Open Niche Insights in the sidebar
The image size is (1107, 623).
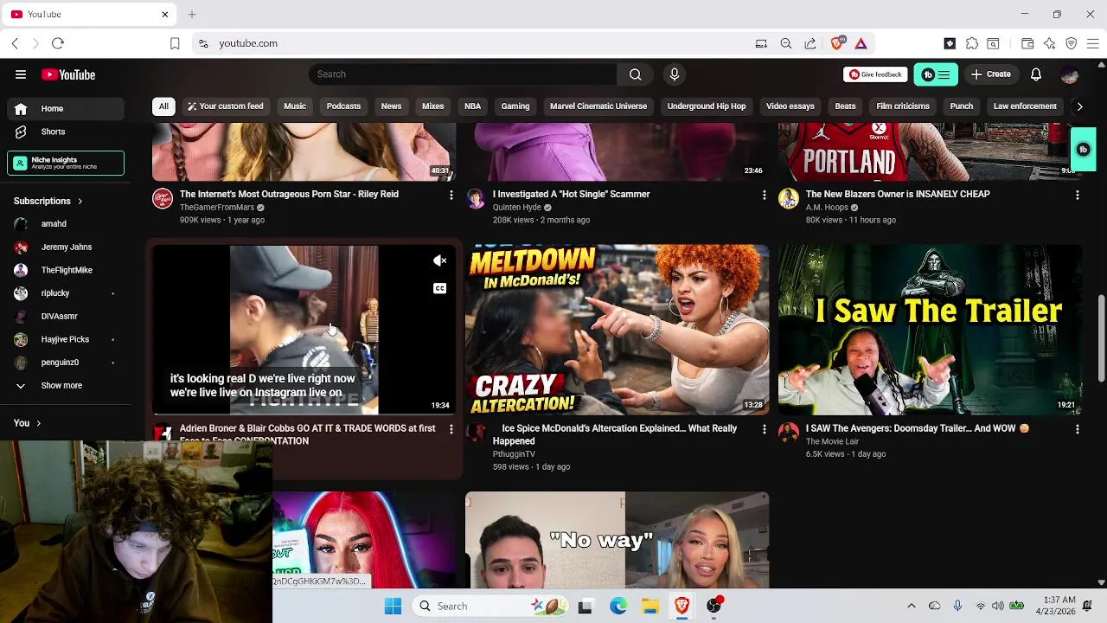pyautogui.click(x=66, y=163)
